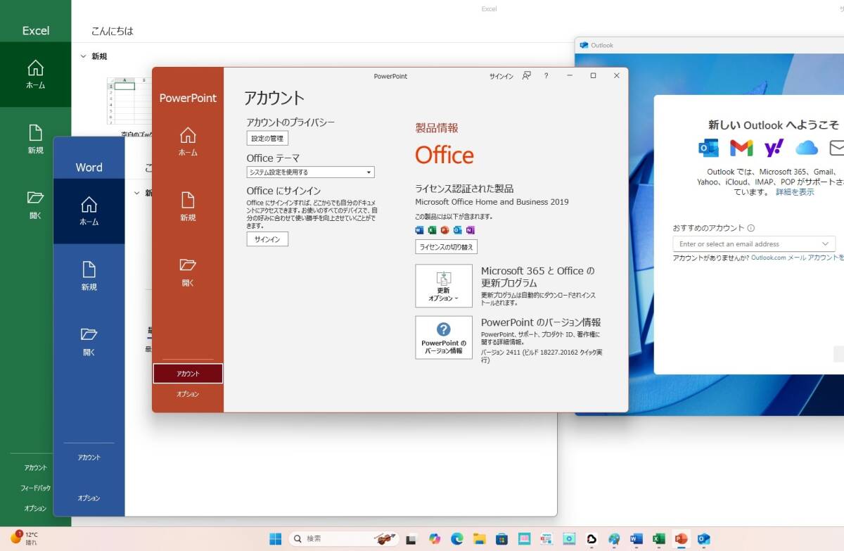Click the iCloud icon in Outlook's welcome panel
This screenshot has height=551, width=844.
807,148
